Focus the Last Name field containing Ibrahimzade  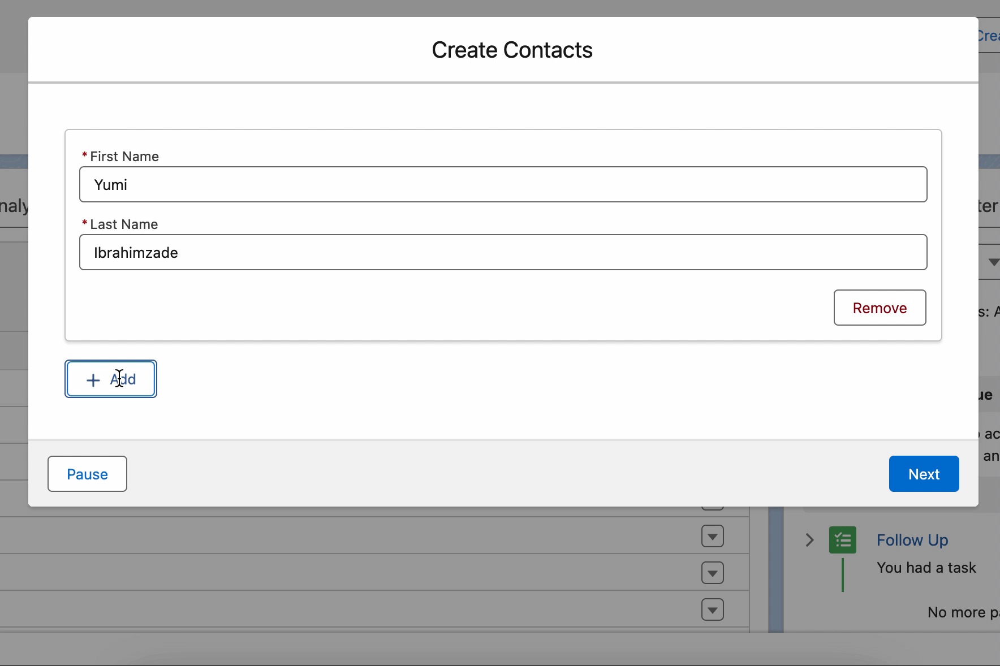point(503,252)
